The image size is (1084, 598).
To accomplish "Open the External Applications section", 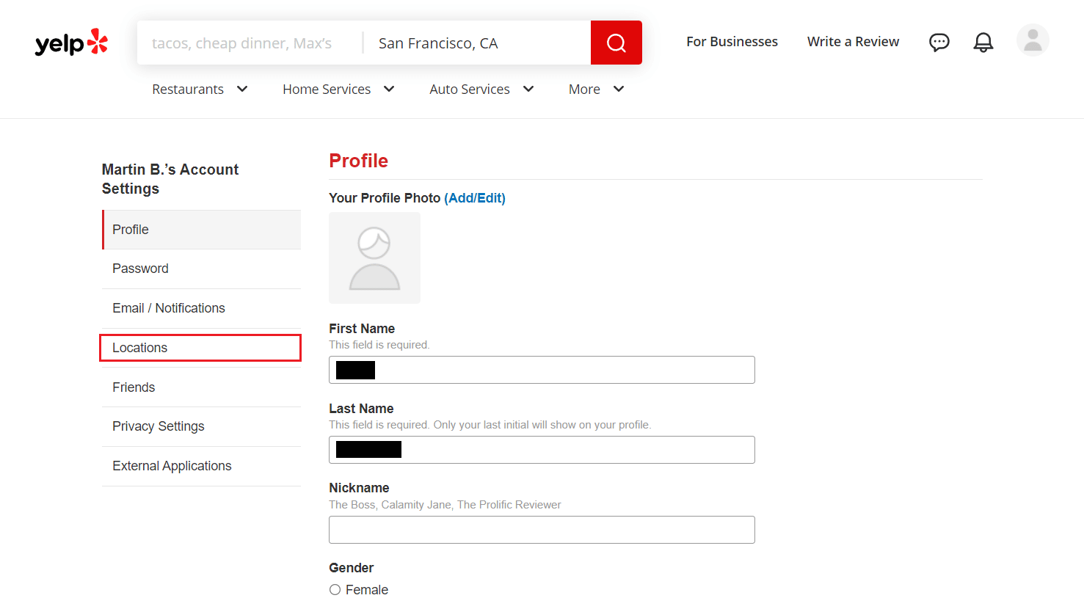I will coord(172,465).
